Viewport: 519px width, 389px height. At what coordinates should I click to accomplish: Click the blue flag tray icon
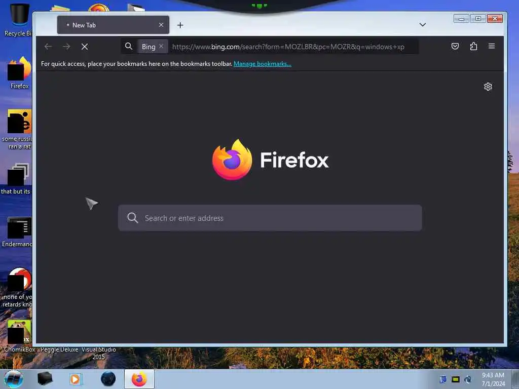443,379
